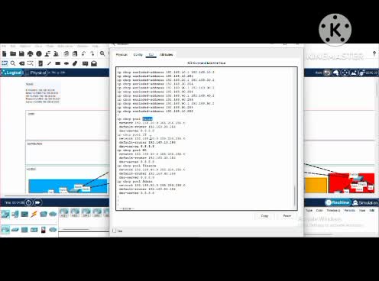Screen dimensions: 379x281
Task: Print using the printer toolbar icon
Action: (30, 53)
